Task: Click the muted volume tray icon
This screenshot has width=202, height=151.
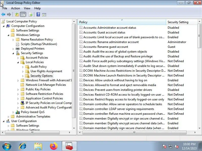Action: (x=176, y=146)
